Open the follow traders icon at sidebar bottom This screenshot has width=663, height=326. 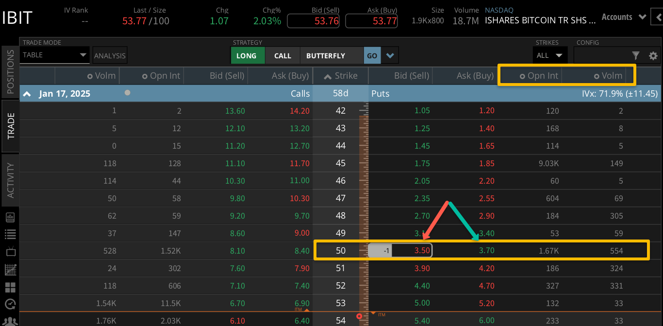(x=10, y=322)
